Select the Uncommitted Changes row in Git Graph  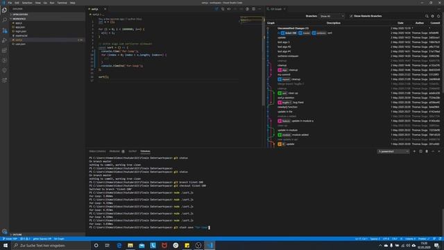pos(353,28)
